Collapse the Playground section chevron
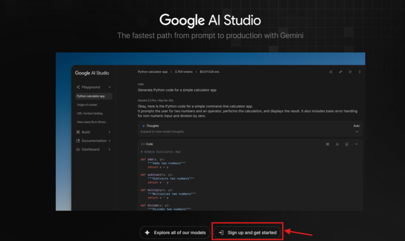 [x=110, y=87]
